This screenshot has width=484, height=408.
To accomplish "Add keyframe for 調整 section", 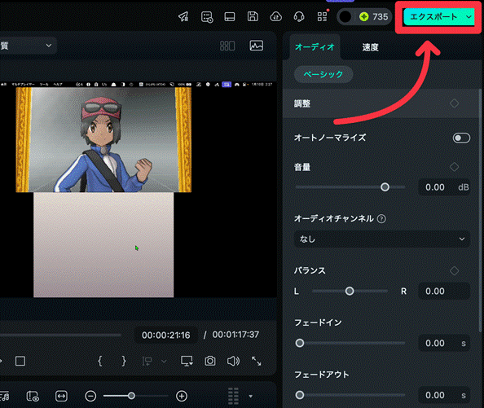I will (x=454, y=103).
